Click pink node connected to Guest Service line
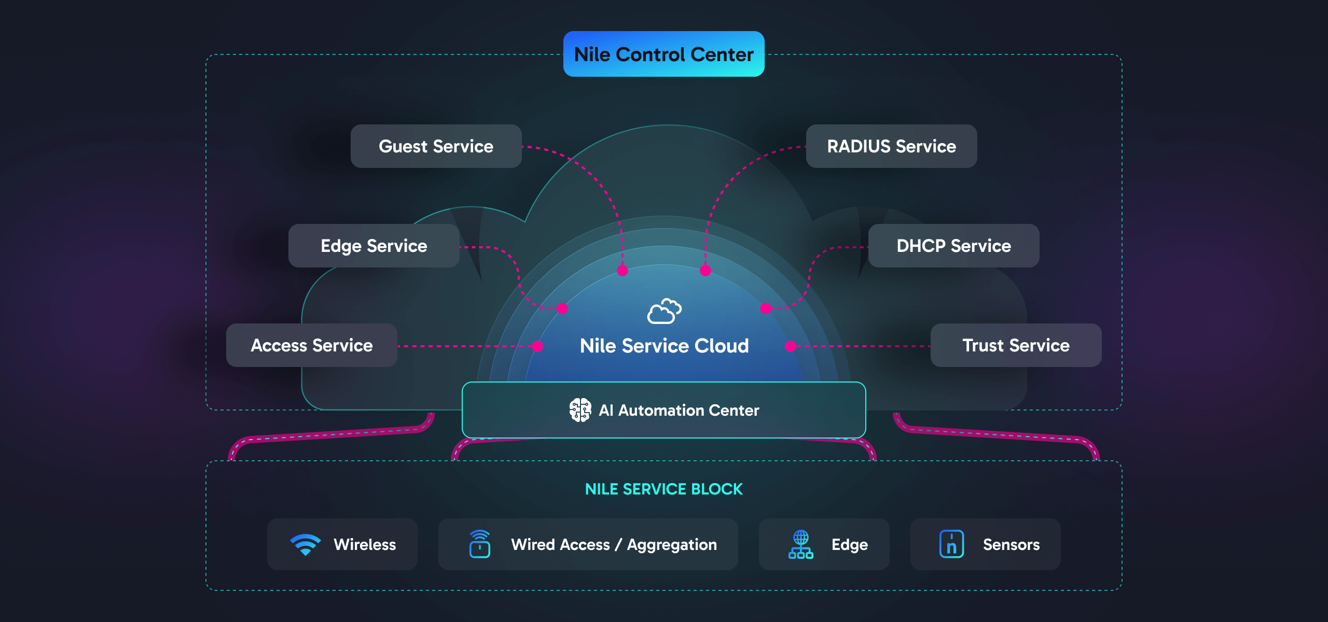Viewport: 1328px width, 622px height. tap(622, 271)
